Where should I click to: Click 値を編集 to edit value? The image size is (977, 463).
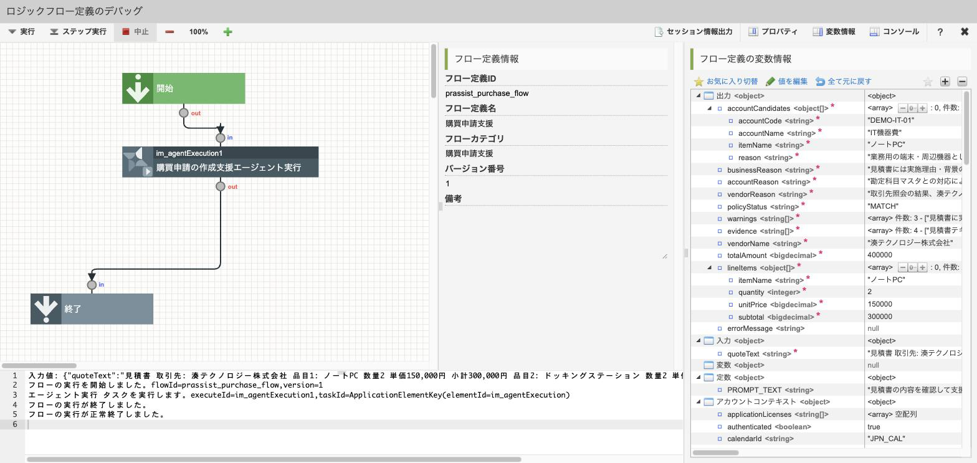tap(786, 82)
